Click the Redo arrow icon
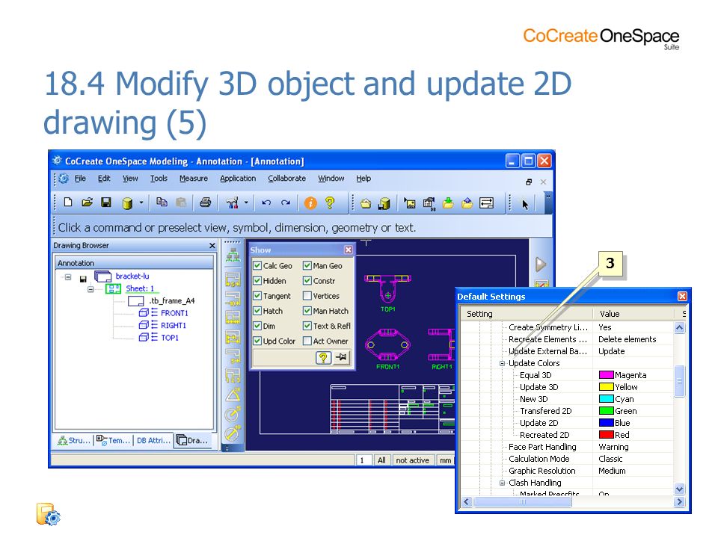This screenshot has height=538, width=718. [x=285, y=202]
